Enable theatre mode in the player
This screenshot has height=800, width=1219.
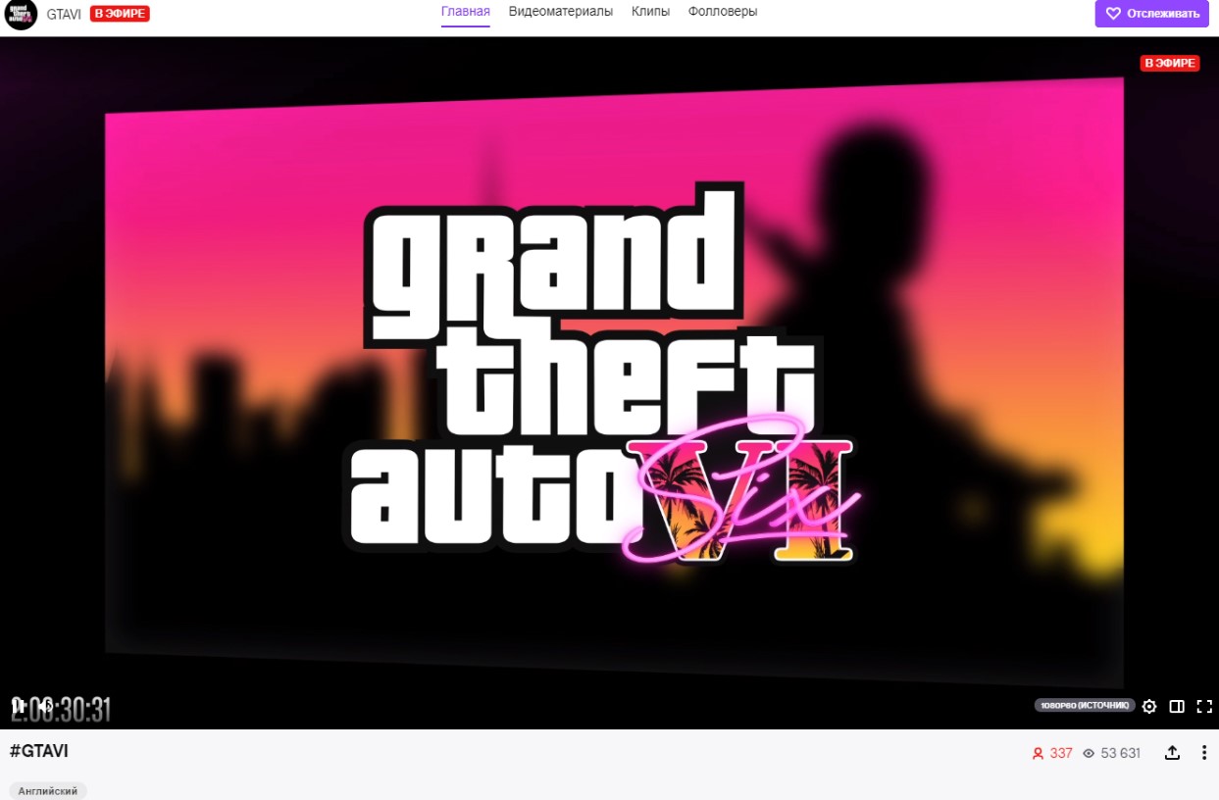1175,706
